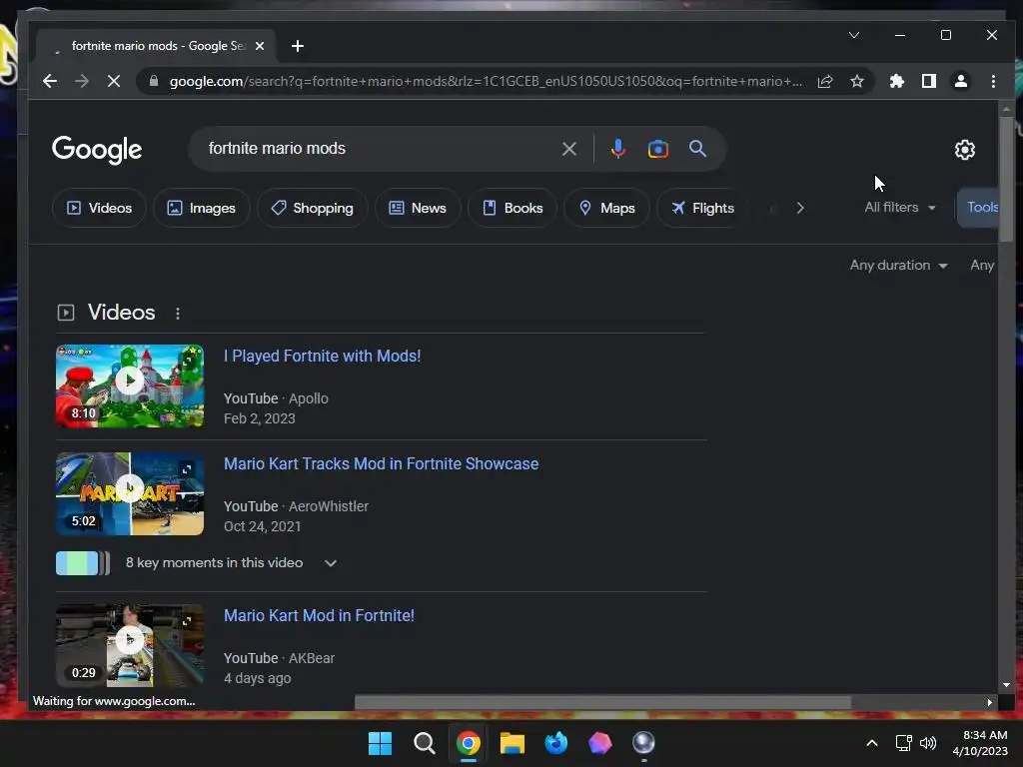Open options for Videos section
The width and height of the screenshot is (1023, 767).
point(178,313)
